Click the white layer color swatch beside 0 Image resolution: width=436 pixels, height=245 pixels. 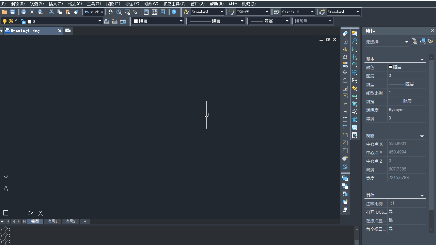pos(29,21)
